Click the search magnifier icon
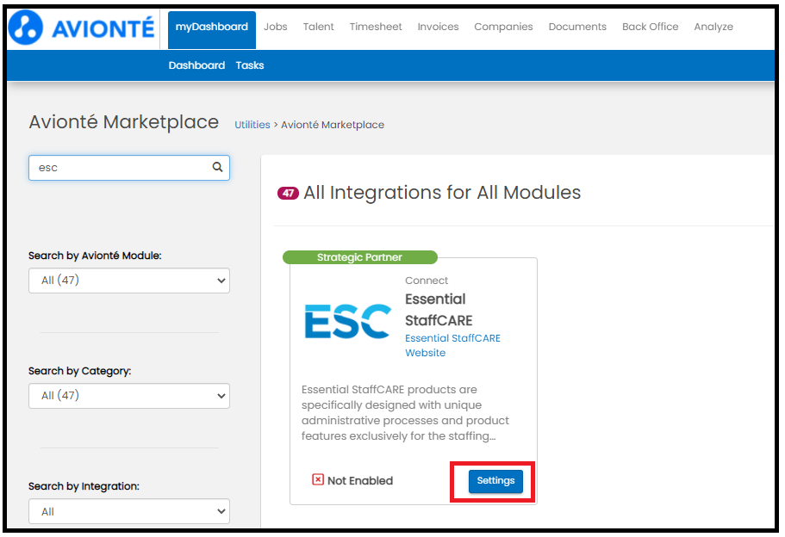Image resolution: width=785 pixels, height=537 pixels. tap(217, 167)
